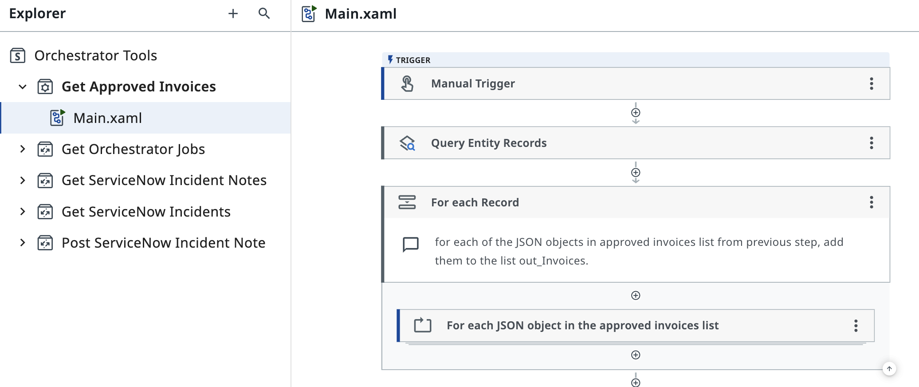Image resolution: width=919 pixels, height=387 pixels.
Task: Add activity above the For each JSON object loop
Action: 636,296
